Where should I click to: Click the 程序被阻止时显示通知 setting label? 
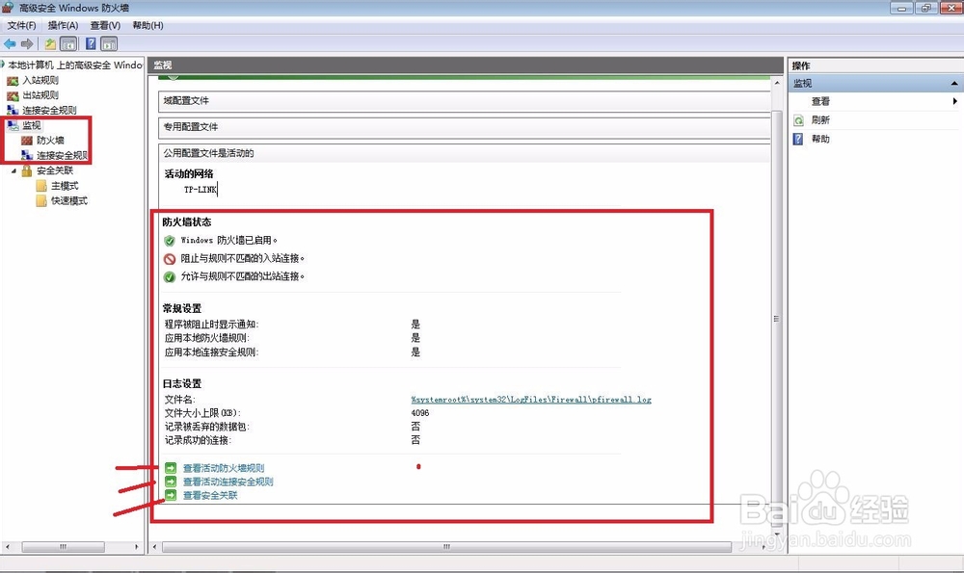(211, 325)
